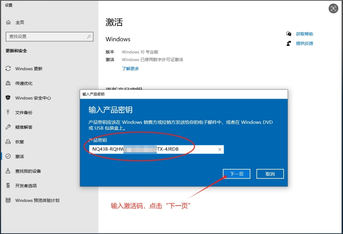Click the Give feedback person icon
Image resolution: width=343 pixels, height=234 pixels.
click(289, 43)
